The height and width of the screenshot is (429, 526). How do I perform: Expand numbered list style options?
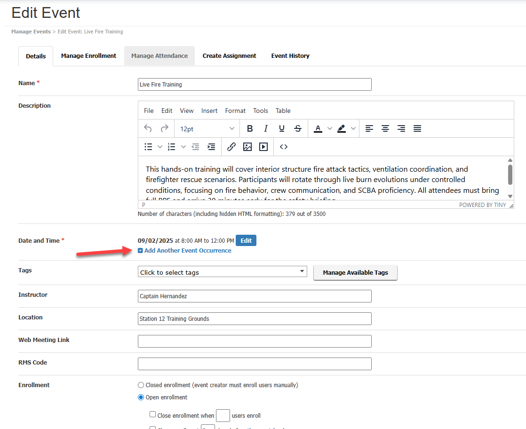[183, 147]
